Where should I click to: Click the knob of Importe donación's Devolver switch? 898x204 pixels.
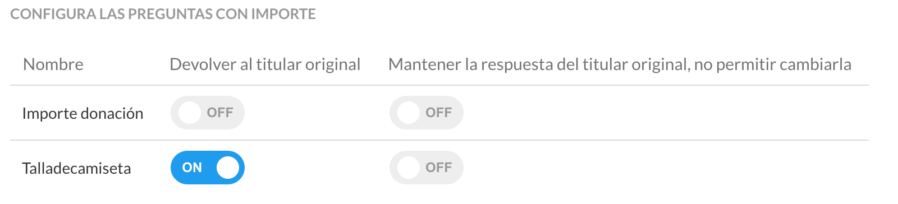click(x=189, y=113)
